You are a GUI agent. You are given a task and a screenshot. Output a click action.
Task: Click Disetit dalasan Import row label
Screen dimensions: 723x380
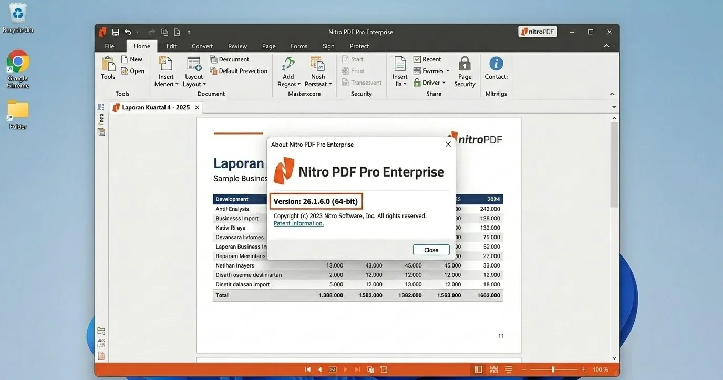pos(243,284)
